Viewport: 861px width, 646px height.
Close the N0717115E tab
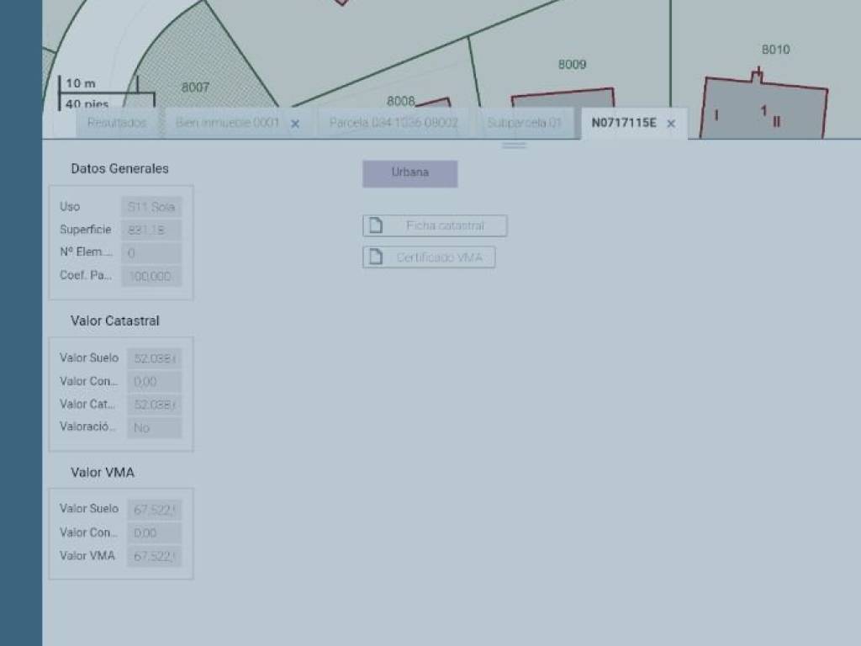click(671, 124)
